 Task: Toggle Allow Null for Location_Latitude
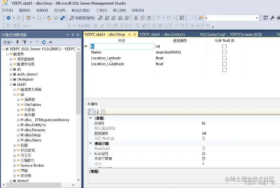click(225, 58)
